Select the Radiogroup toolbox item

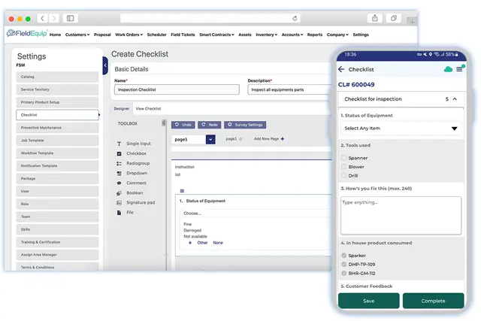134,163
